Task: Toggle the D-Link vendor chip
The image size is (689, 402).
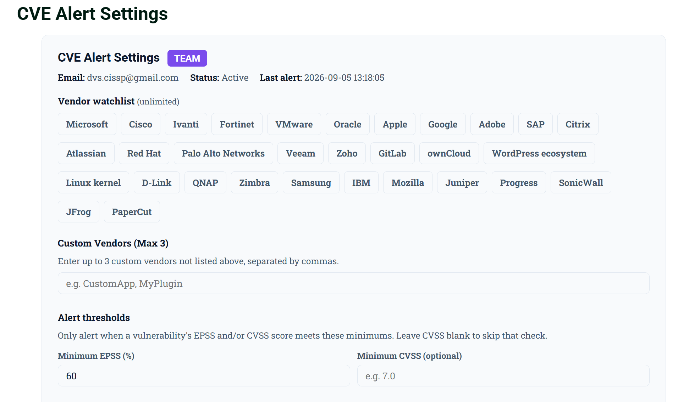Action: tap(157, 183)
